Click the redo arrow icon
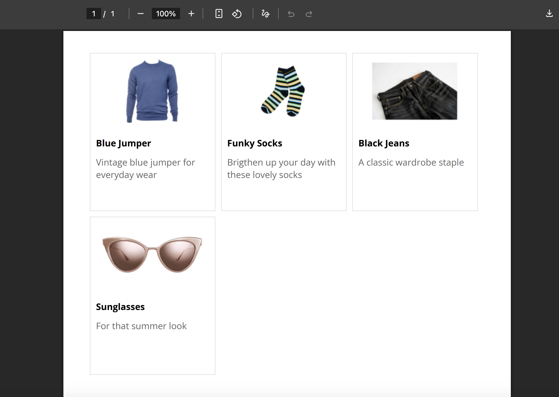 pyautogui.click(x=309, y=14)
